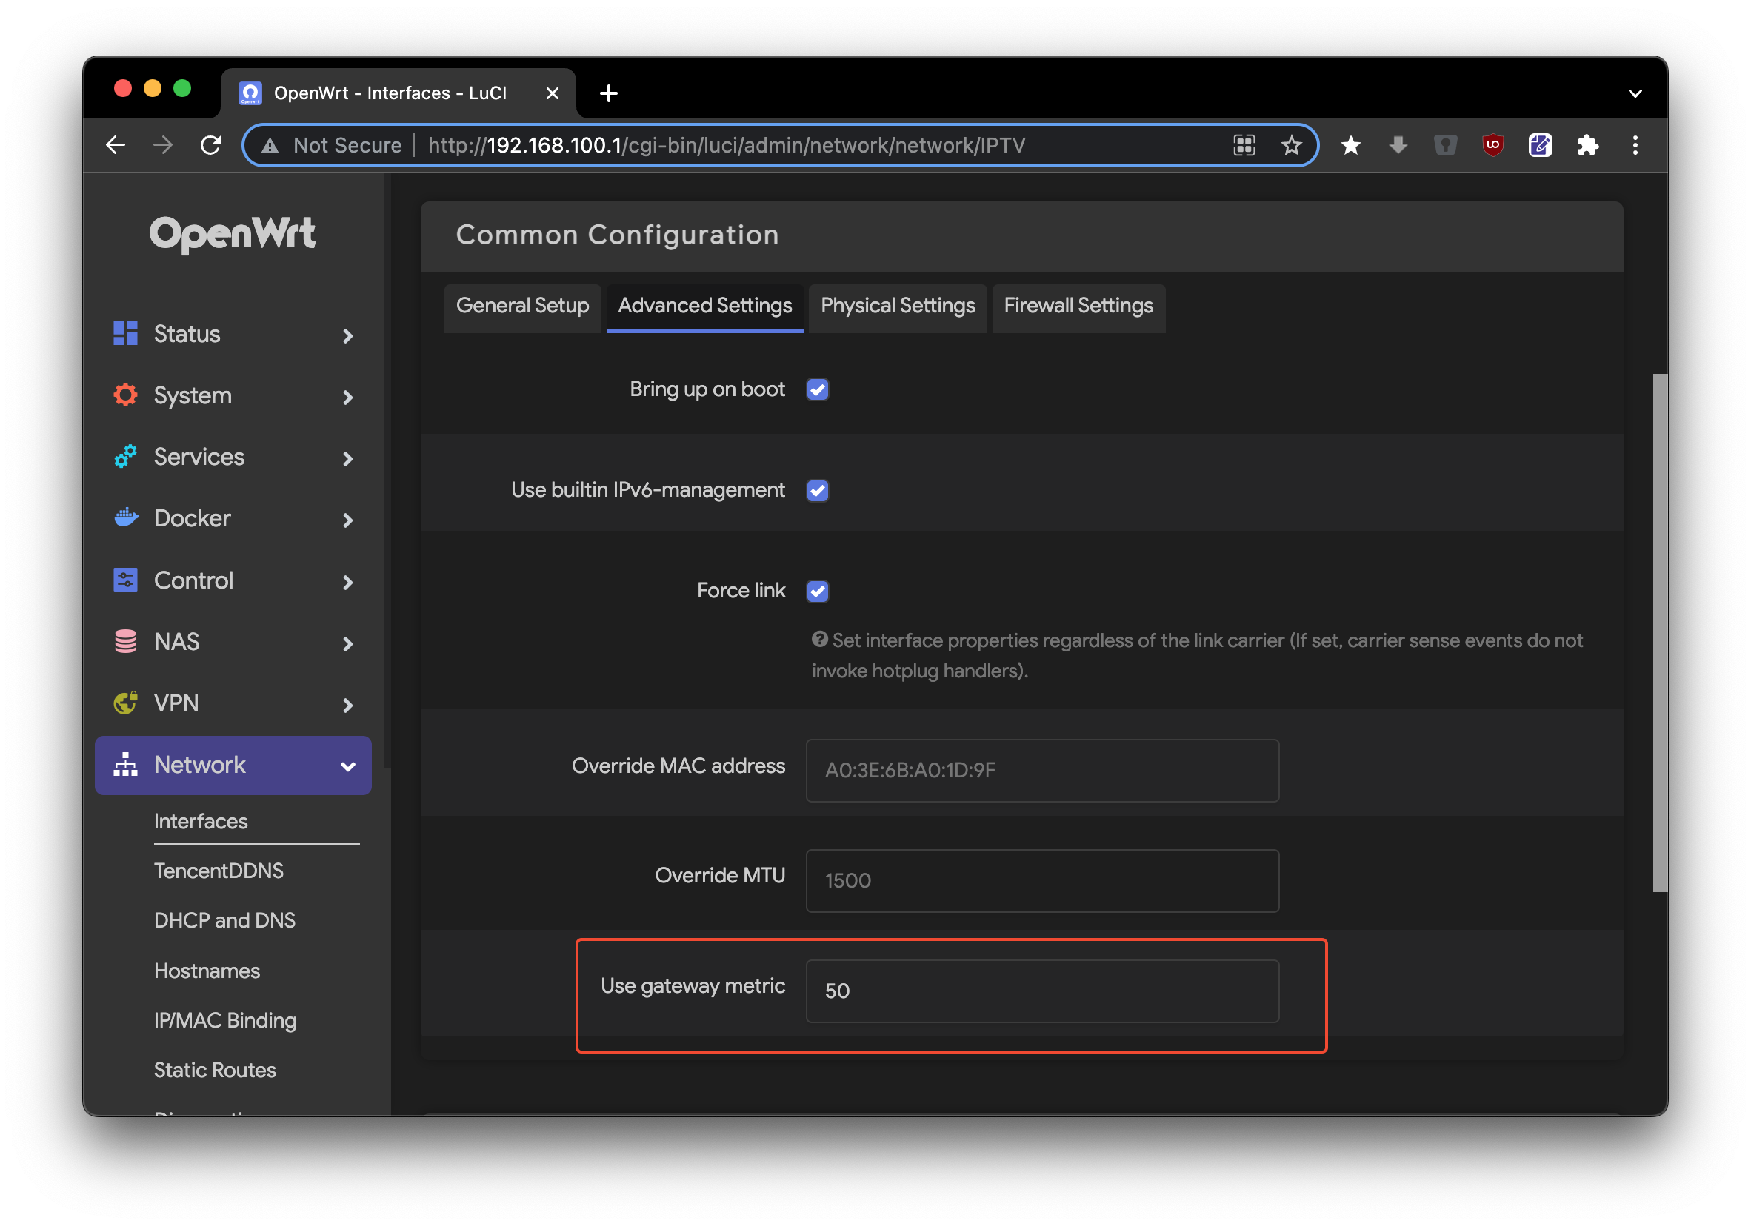The width and height of the screenshot is (1751, 1226).
Task: Click the gray shield extension icon
Action: click(1445, 145)
